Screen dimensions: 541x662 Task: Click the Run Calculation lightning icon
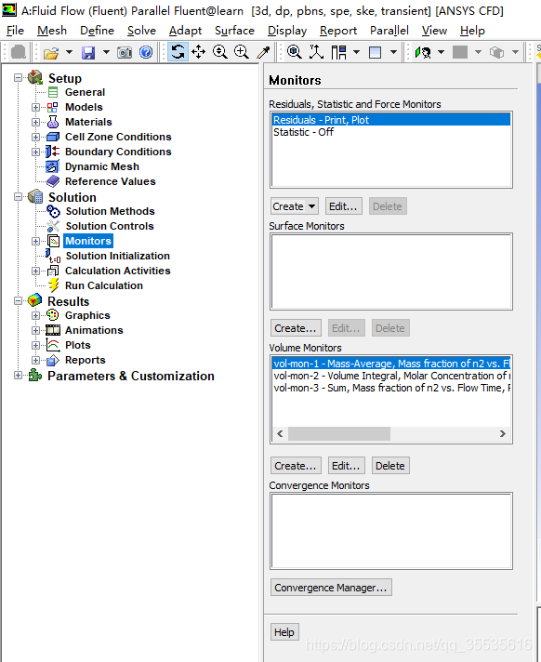(53, 285)
